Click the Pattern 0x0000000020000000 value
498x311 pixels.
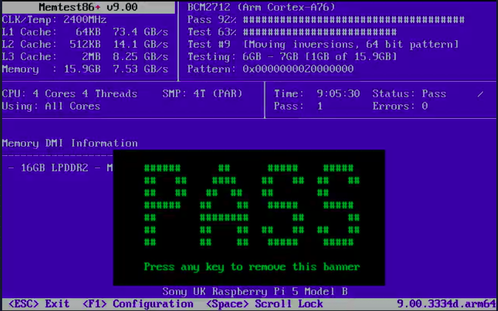pyautogui.click(x=298, y=69)
